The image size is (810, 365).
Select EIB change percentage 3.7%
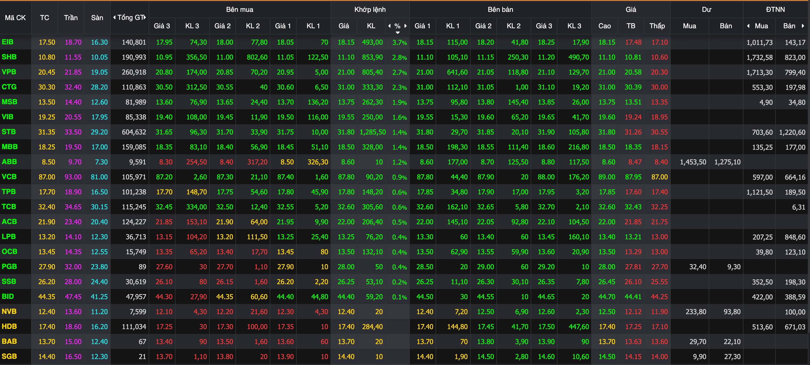(x=399, y=42)
